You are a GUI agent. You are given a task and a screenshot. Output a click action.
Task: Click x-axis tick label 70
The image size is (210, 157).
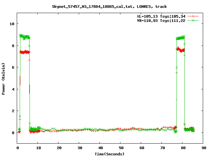coord(162,148)
